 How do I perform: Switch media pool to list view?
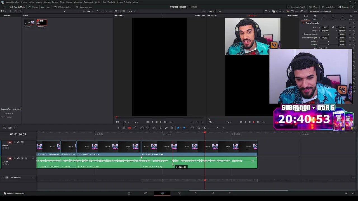pos(93,11)
